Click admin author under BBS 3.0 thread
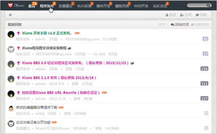 point(41,69)
